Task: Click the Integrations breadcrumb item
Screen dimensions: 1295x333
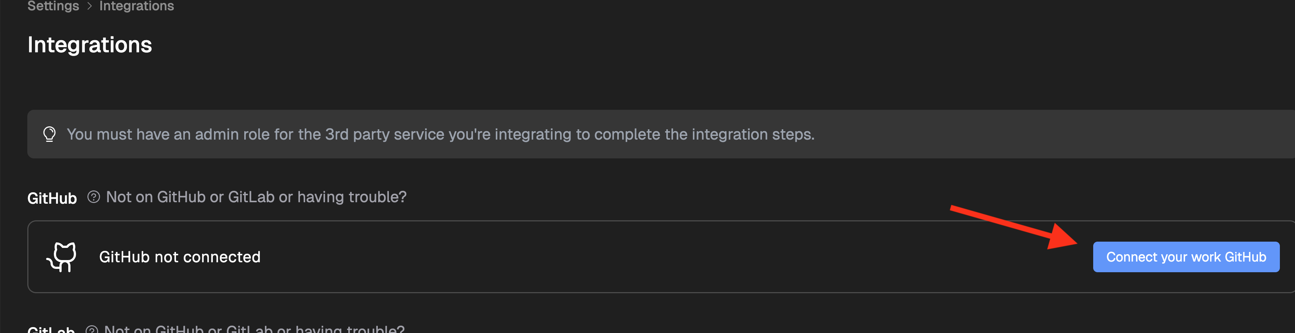Action: [136, 6]
